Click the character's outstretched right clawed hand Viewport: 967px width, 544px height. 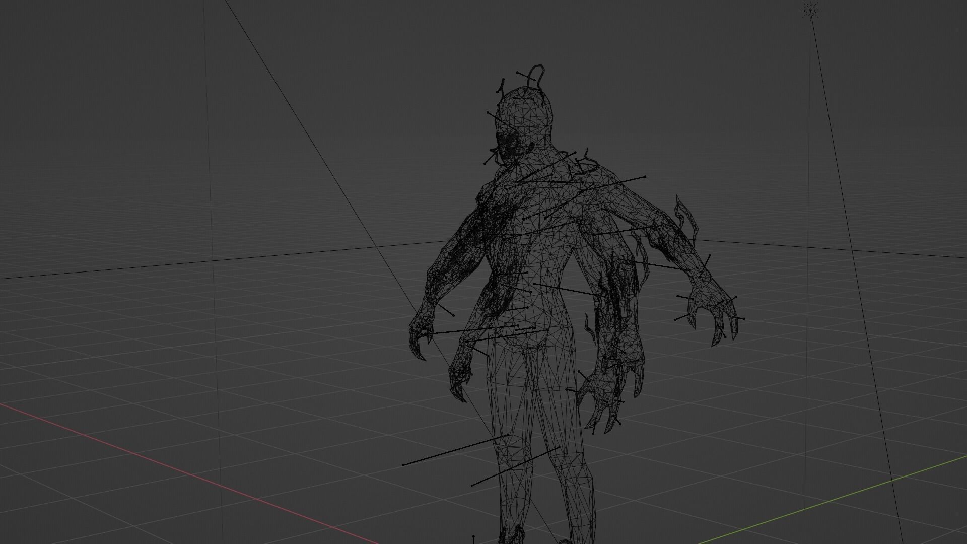(x=714, y=310)
